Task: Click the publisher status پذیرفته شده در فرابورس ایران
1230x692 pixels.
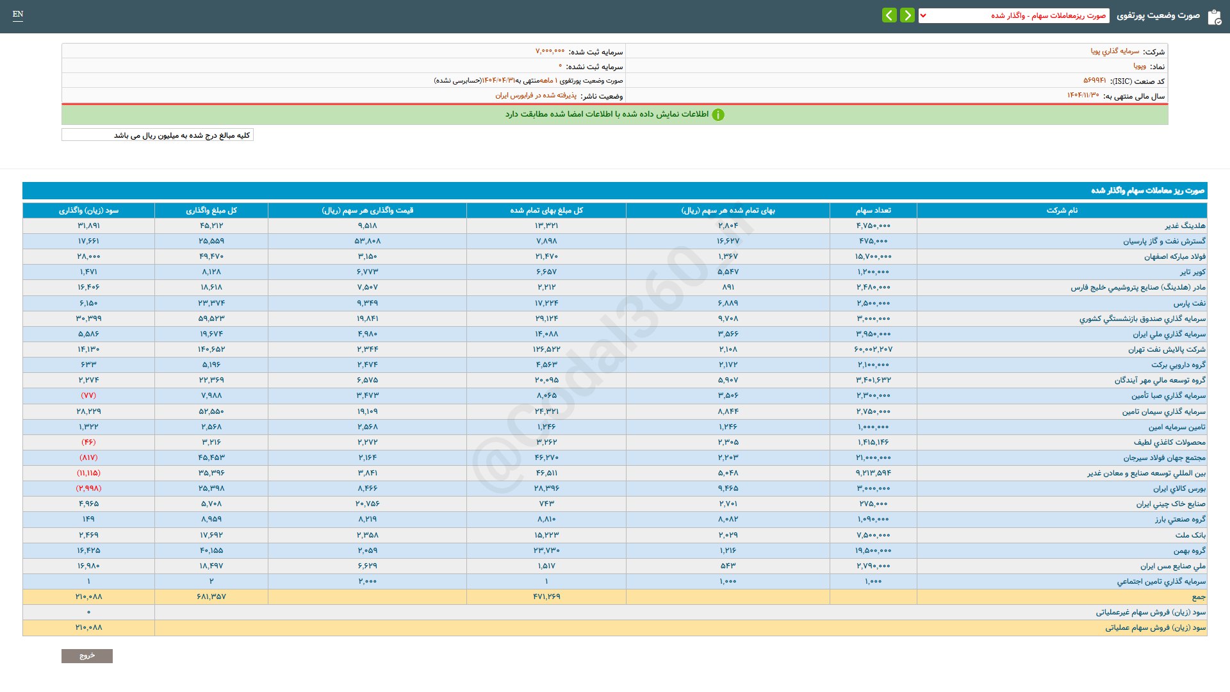Action: click(536, 95)
